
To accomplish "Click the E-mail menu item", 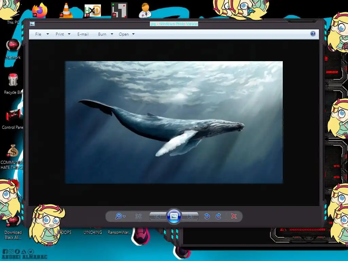I will [83, 34].
